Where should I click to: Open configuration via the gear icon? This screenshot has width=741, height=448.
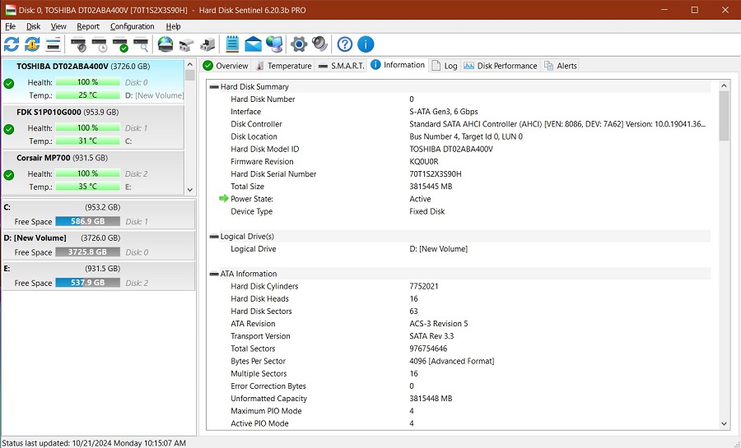299,44
